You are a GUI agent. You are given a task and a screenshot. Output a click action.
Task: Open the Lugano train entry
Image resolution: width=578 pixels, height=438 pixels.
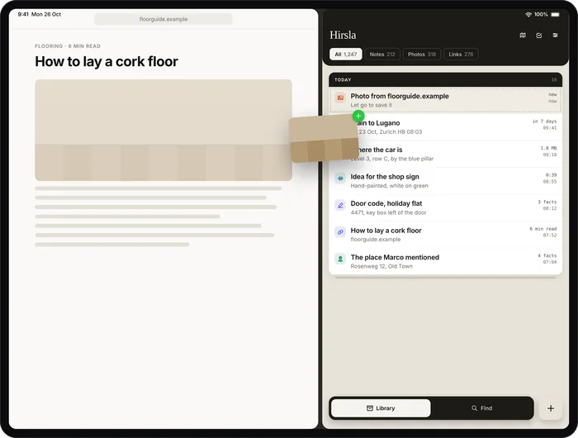coord(445,127)
